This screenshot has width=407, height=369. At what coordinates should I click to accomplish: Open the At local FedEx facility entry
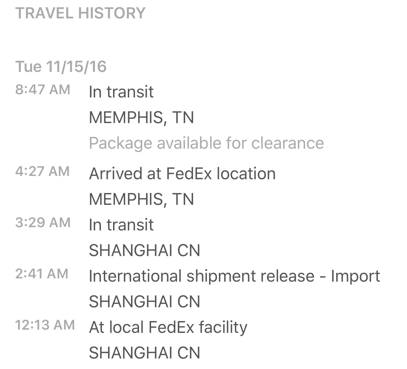pos(168,327)
